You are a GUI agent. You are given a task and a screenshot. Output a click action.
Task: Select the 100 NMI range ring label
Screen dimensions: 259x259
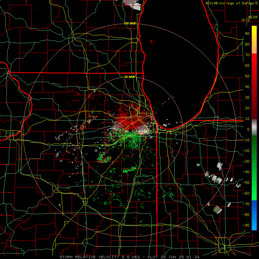click(129, 24)
